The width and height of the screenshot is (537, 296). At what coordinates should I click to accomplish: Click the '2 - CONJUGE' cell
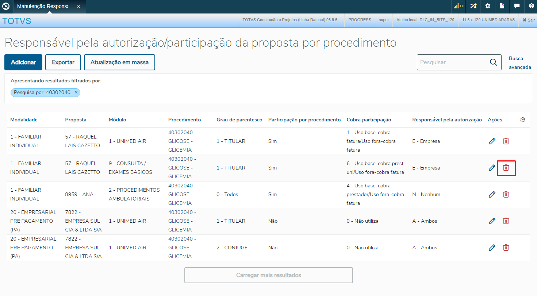point(232,248)
